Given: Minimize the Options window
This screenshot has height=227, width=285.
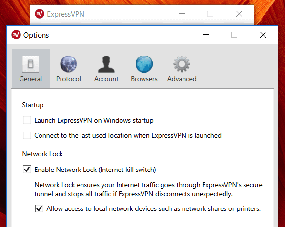Looking at the screenshot, I should click(206, 35).
